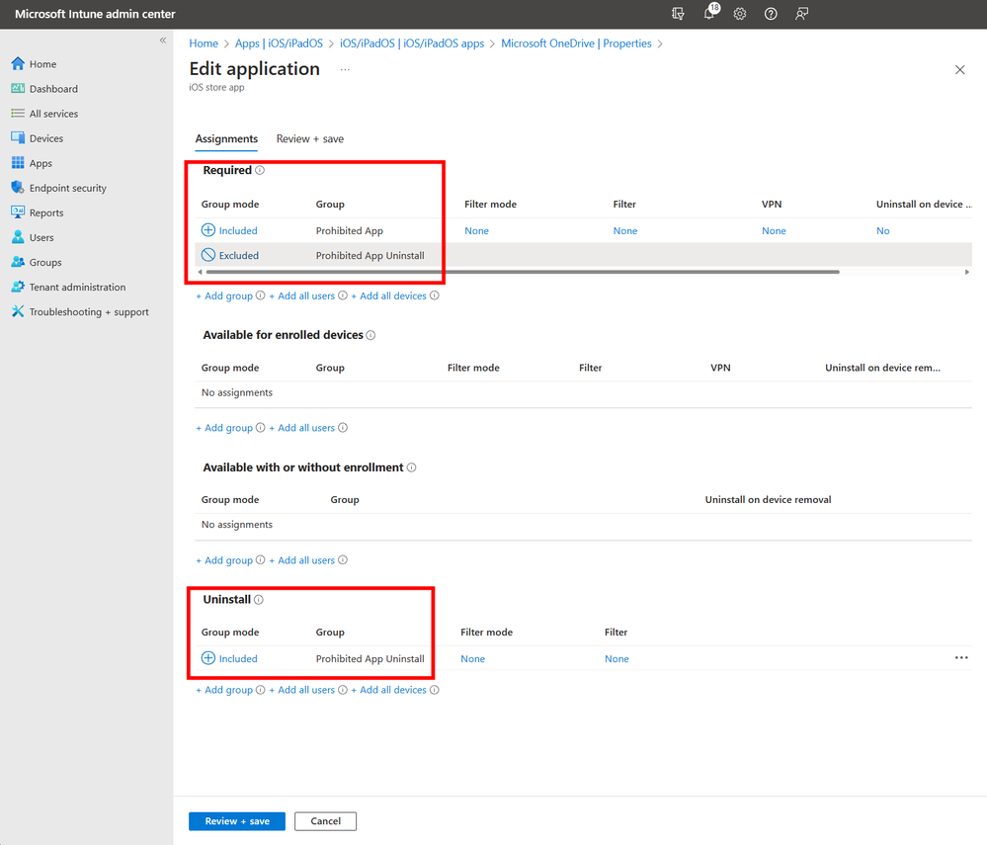The height and width of the screenshot is (845, 987).
Task: Click Add group under Available for enrolled devices
Action: (224, 428)
